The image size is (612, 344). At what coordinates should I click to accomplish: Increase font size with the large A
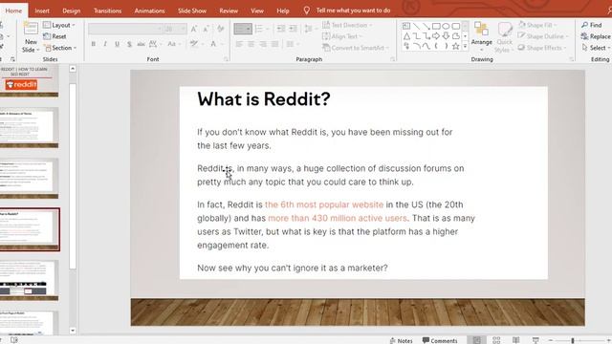tap(194, 29)
